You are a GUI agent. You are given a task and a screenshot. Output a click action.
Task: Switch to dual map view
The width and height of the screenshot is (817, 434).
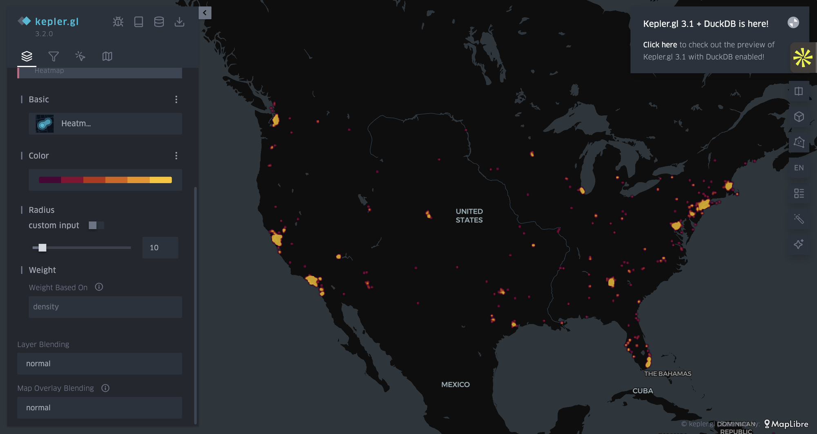799,91
